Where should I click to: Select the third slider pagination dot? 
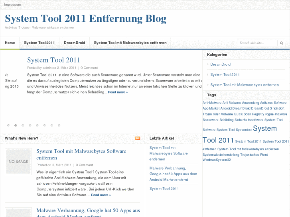point(23,125)
